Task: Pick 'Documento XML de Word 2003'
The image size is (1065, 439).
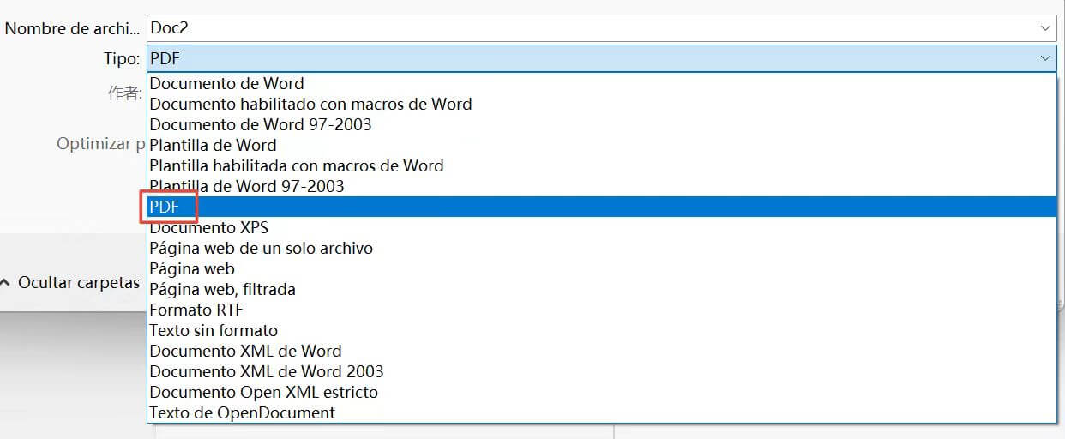Action: [602, 371]
